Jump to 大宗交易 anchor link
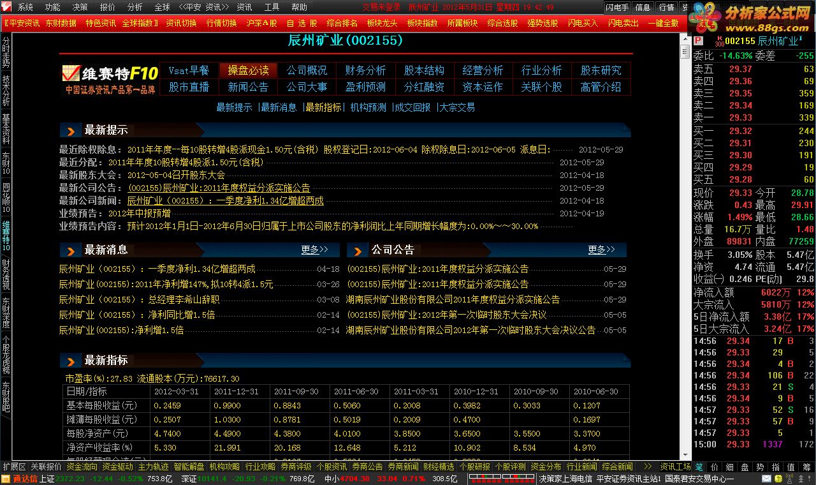Viewport: 816px width, 485px height. tap(457, 107)
